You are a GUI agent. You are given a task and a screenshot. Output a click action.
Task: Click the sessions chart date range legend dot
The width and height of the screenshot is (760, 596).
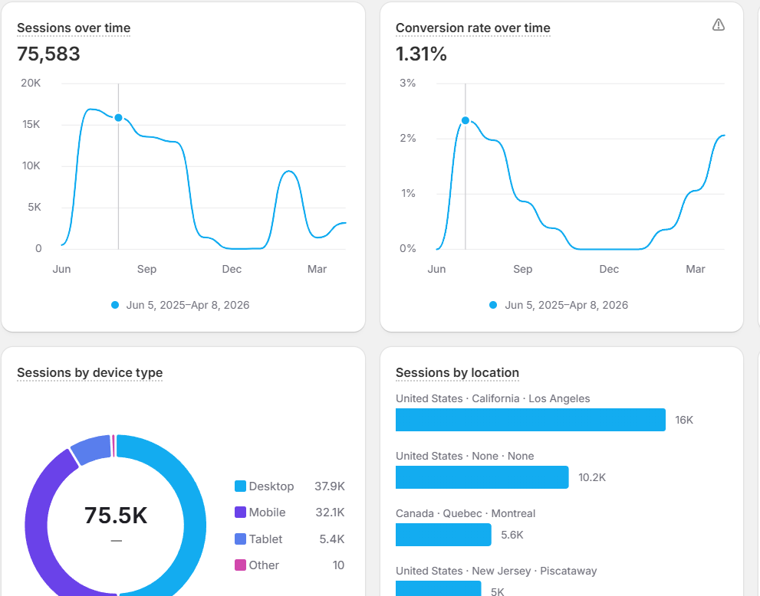[115, 305]
